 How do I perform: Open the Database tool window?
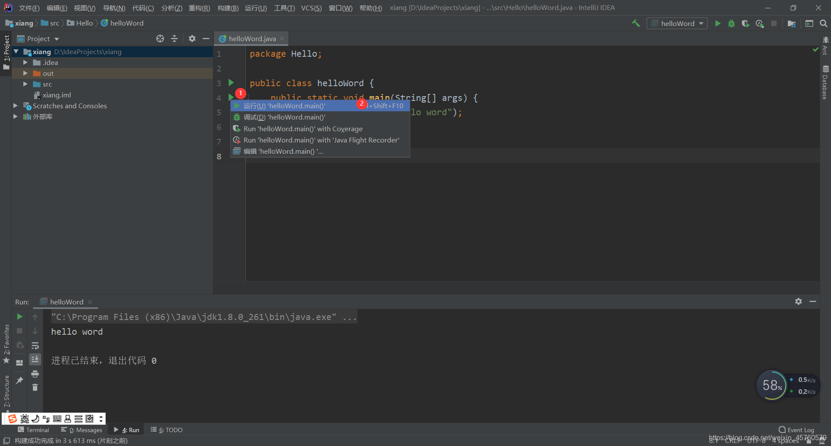825,82
